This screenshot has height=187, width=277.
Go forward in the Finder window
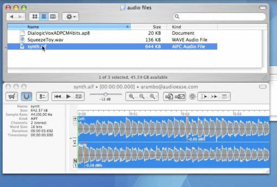(20, 17)
